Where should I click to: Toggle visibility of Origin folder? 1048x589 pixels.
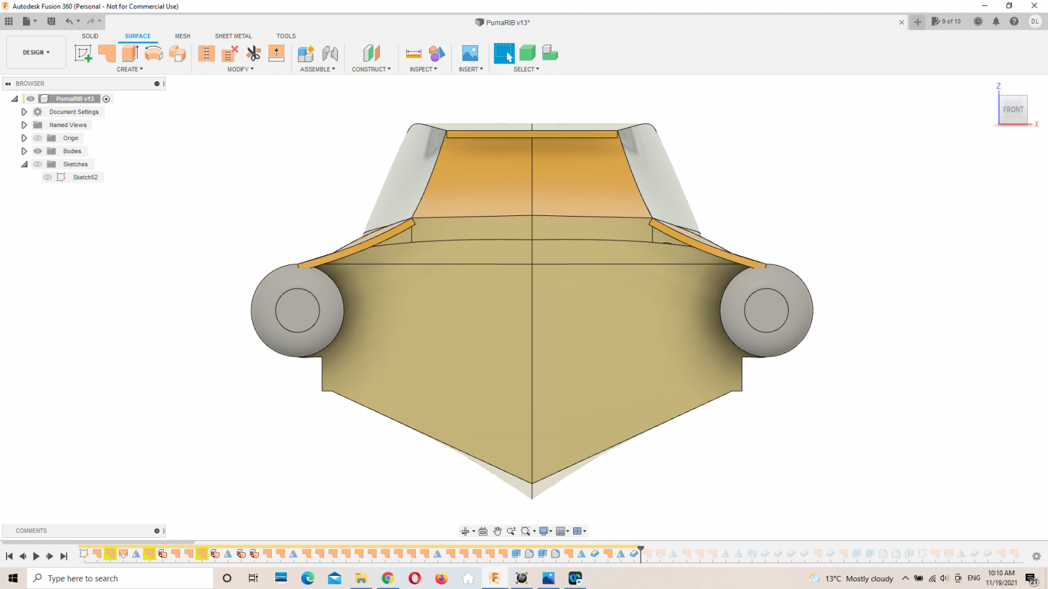pyautogui.click(x=37, y=138)
